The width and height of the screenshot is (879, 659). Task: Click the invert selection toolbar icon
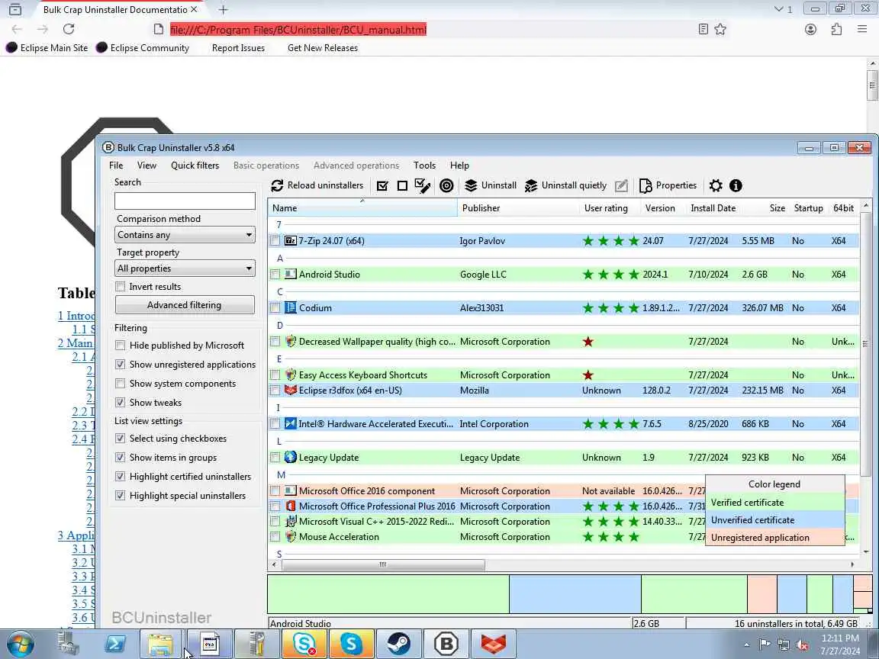click(x=422, y=185)
